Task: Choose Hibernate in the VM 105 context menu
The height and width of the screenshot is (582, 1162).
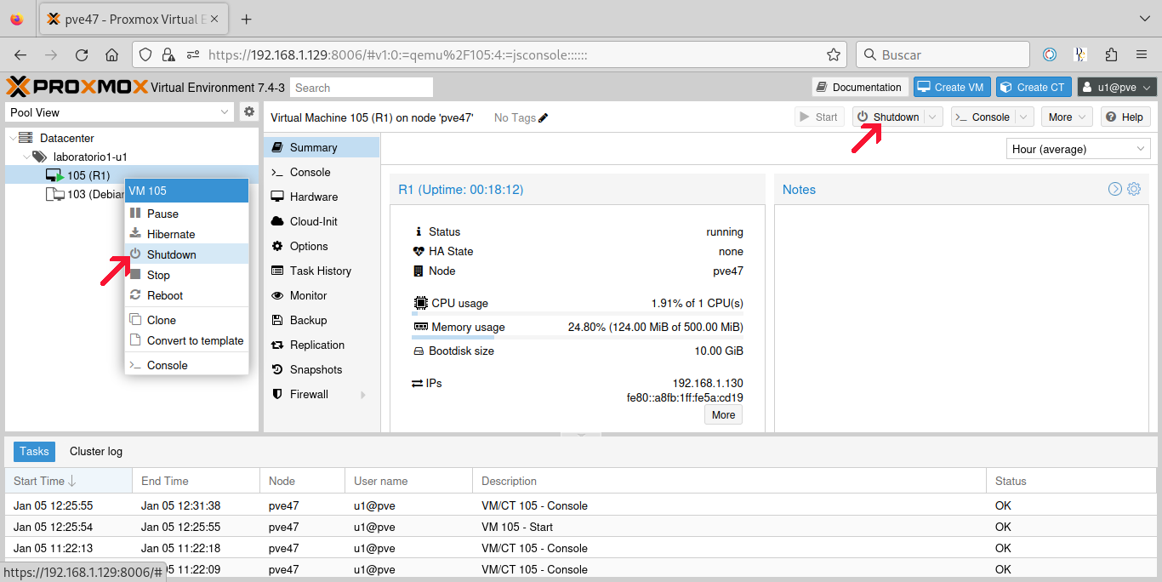Action: coord(186,234)
